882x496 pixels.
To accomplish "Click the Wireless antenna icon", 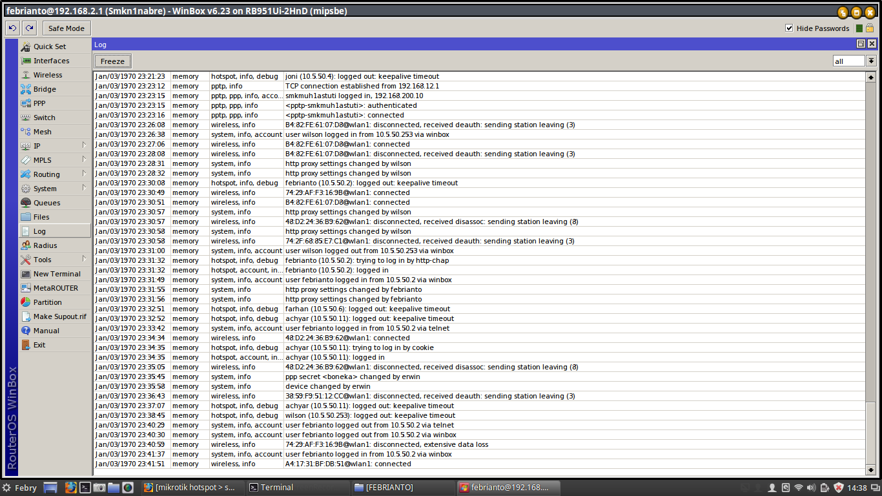I will pyautogui.click(x=26, y=75).
